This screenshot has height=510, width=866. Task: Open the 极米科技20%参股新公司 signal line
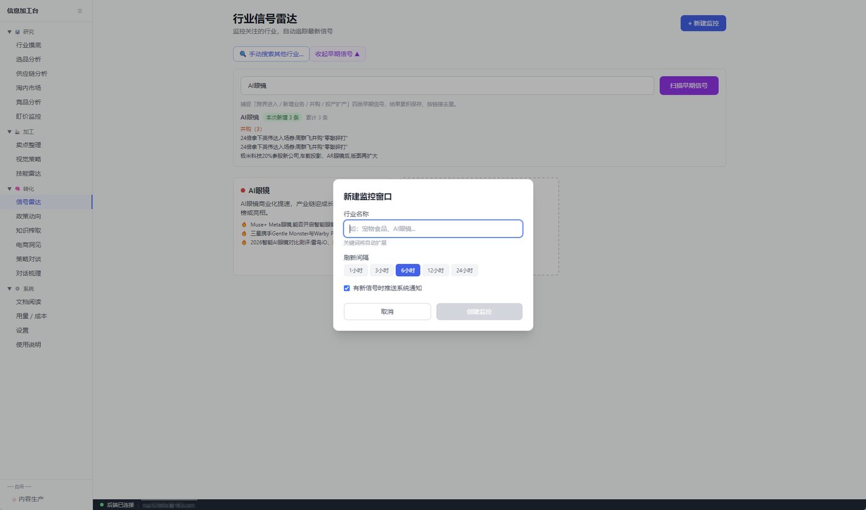pyautogui.click(x=309, y=156)
